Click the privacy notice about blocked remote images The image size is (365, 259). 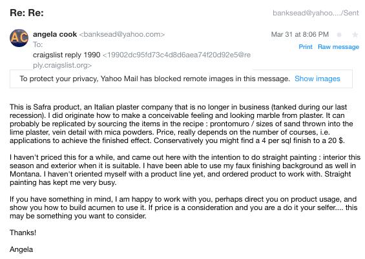(154, 79)
